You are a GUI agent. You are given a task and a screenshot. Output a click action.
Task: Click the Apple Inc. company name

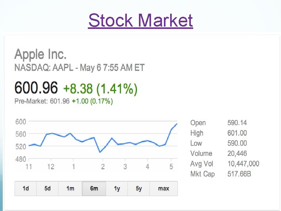pyautogui.click(x=41, y=54)
